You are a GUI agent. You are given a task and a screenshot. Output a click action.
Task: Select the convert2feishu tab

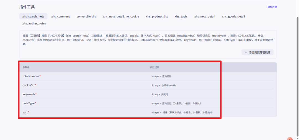[86, 17]
